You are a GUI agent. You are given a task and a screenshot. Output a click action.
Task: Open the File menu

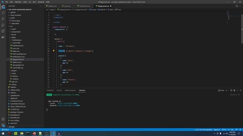pyautogui.click(x=6, y=2)
